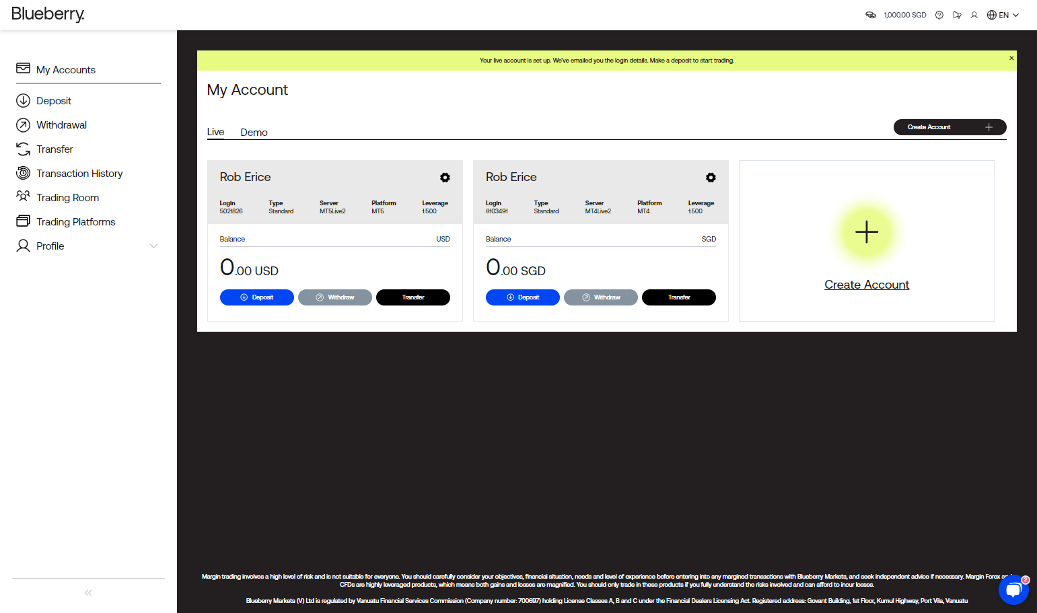Open the user profile icon in header
The height and width of the screenshot is (613, 1037).
point(974,15)
